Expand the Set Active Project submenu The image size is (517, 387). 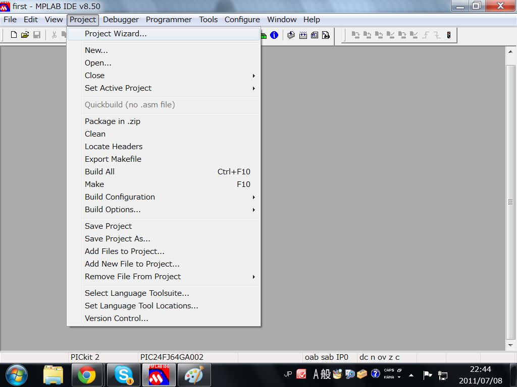click(253, 88)
